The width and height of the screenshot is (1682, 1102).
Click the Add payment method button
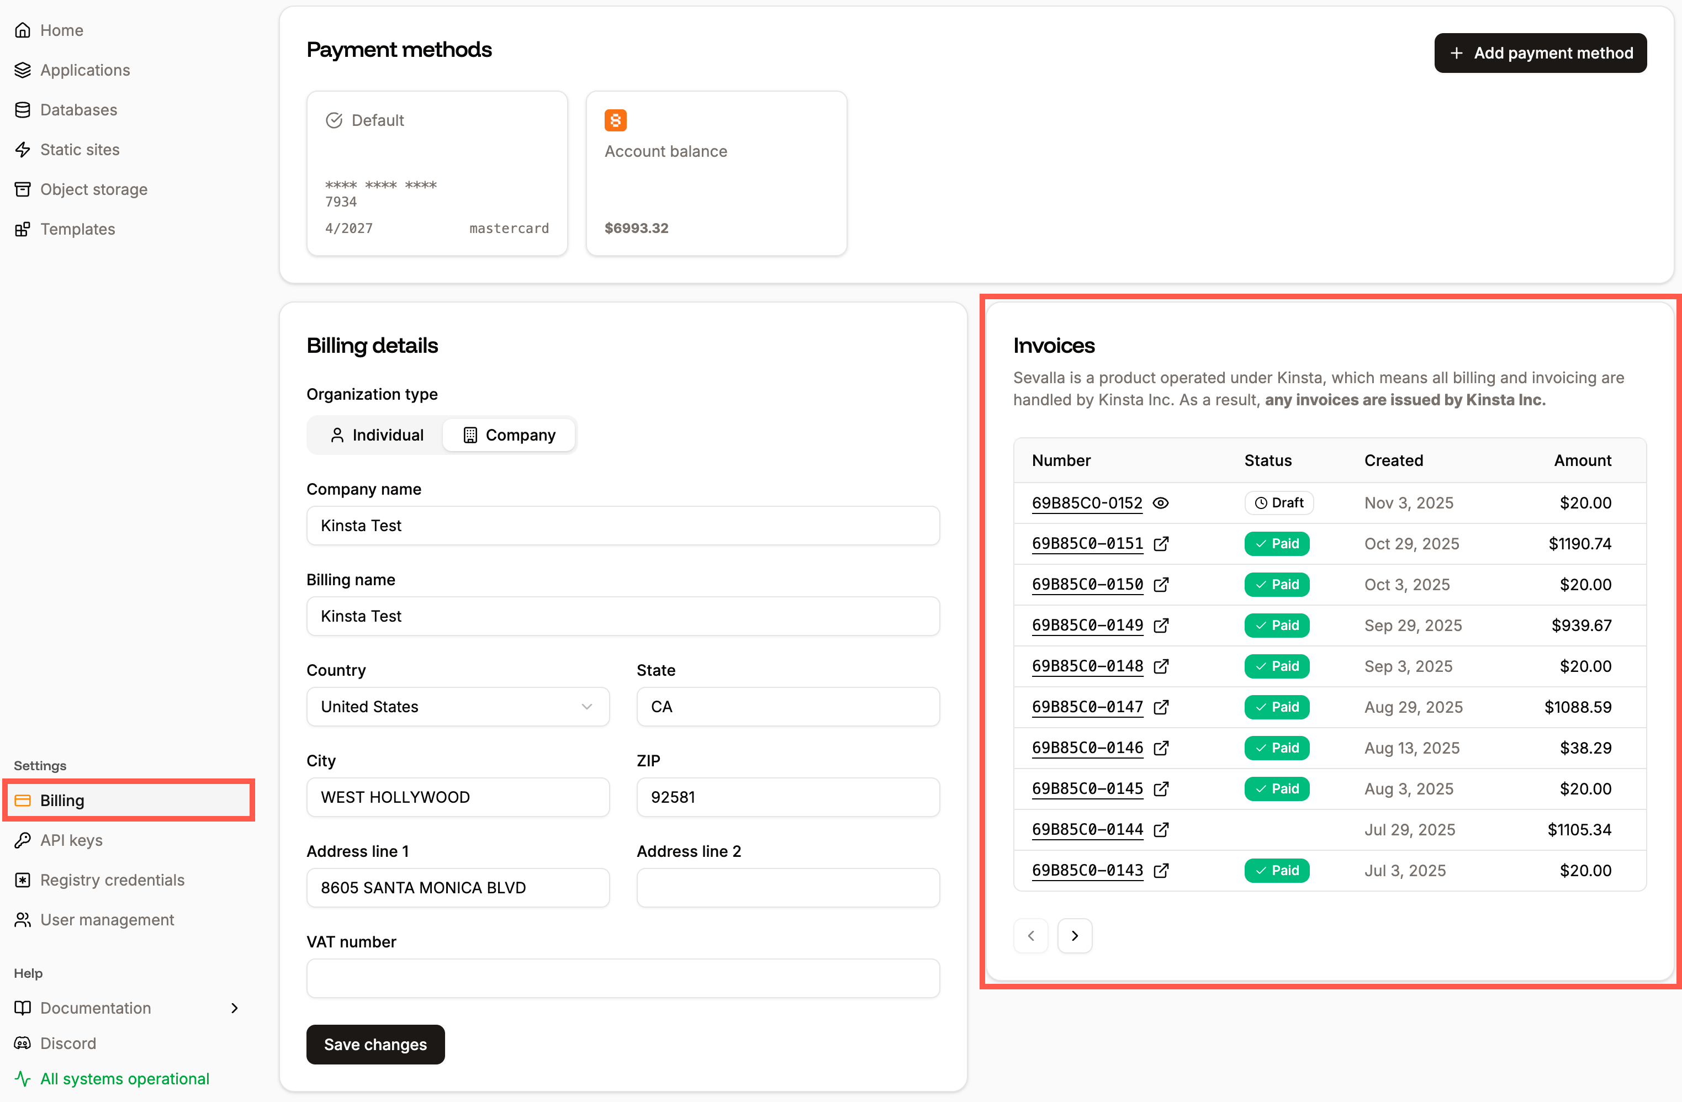click(x=1541, y=53)
